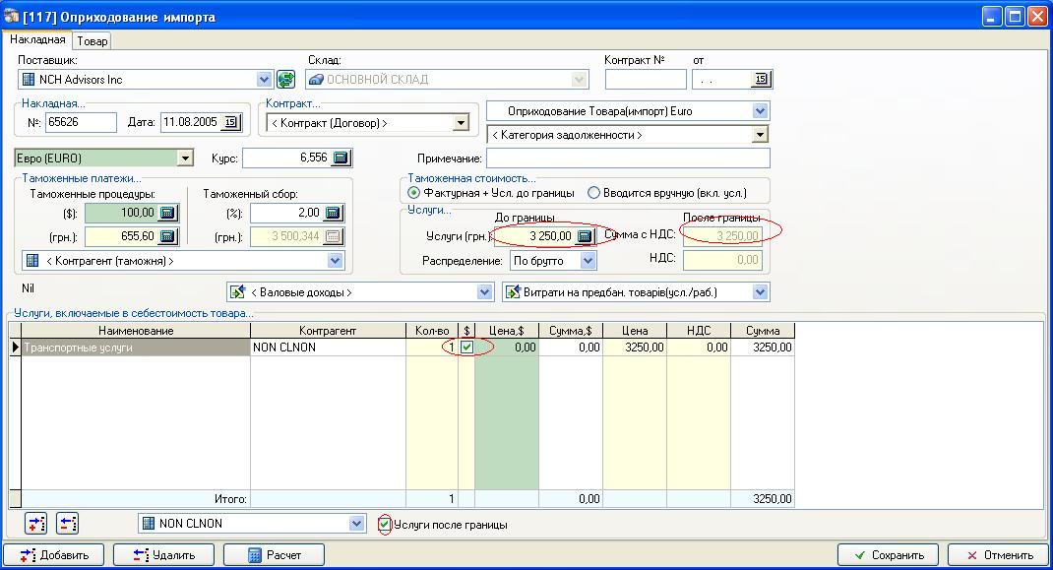Toggle the Услуги после границы checkbox

pyautogui.click(x=385, y=525)
